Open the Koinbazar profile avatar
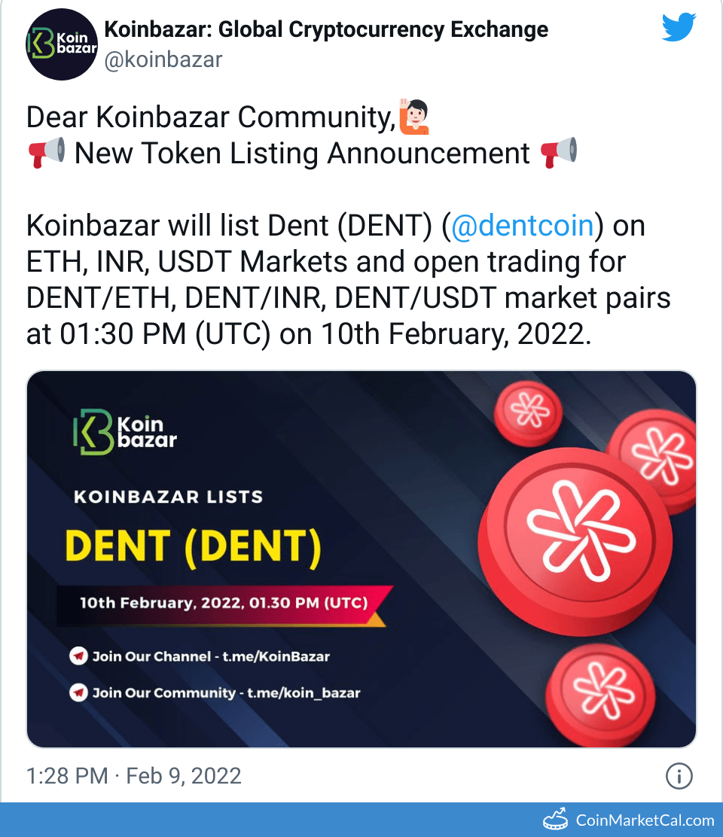723x837 pixels. point(62,44)
